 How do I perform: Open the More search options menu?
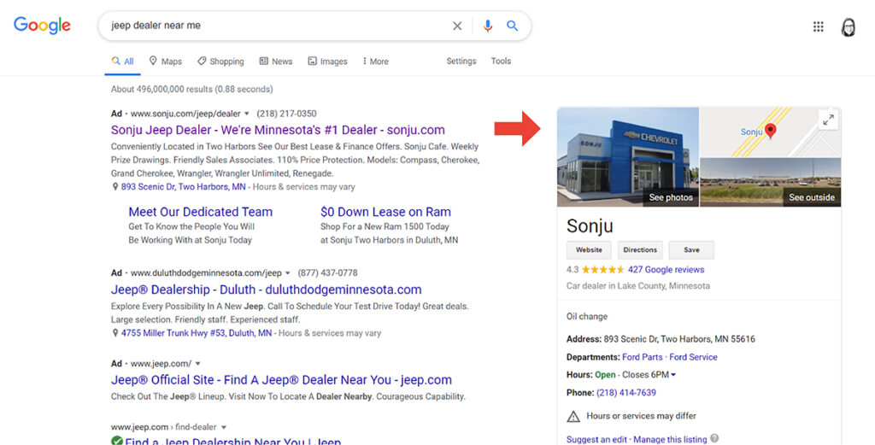[x=376, y=61]
